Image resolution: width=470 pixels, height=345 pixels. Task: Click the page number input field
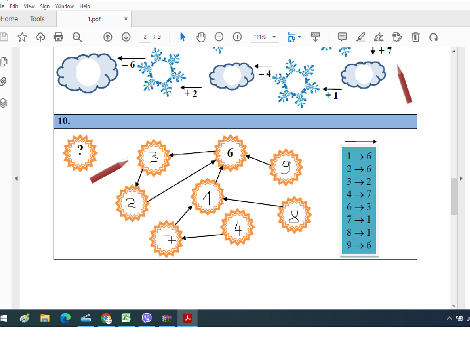pos(145,37)
